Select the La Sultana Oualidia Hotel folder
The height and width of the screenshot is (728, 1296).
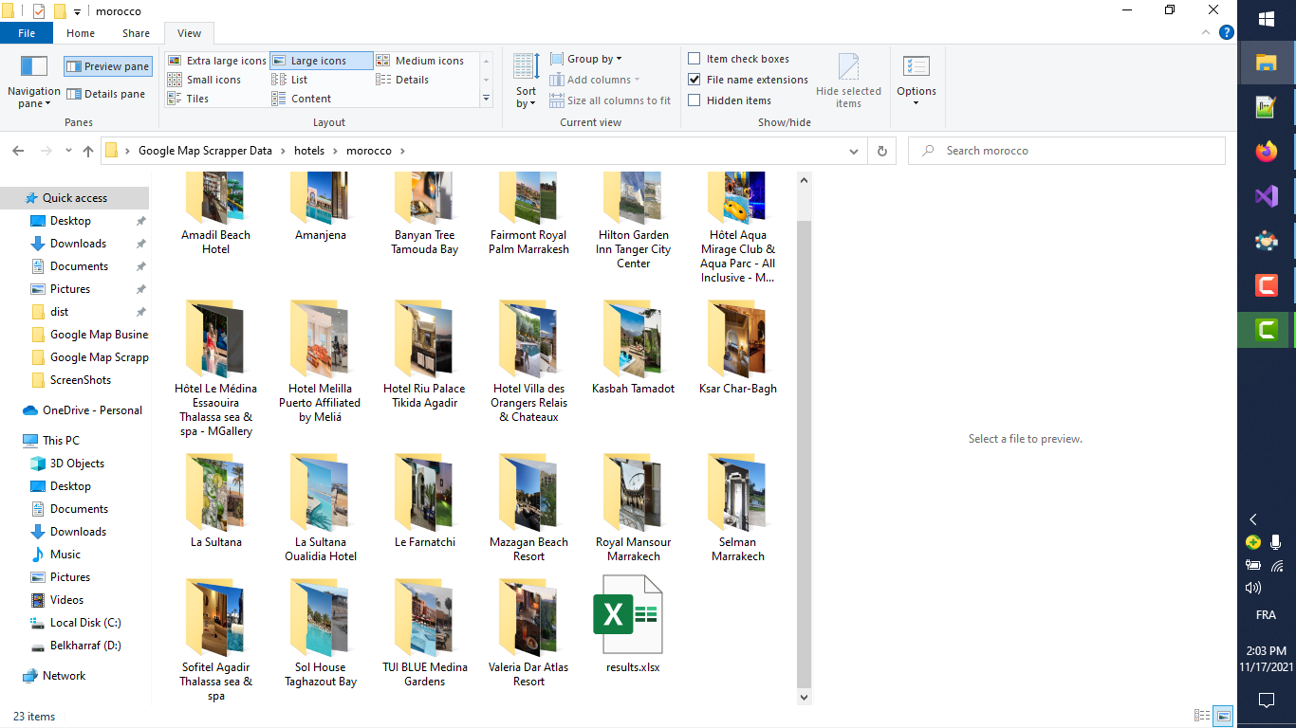(x=321, y=509)
